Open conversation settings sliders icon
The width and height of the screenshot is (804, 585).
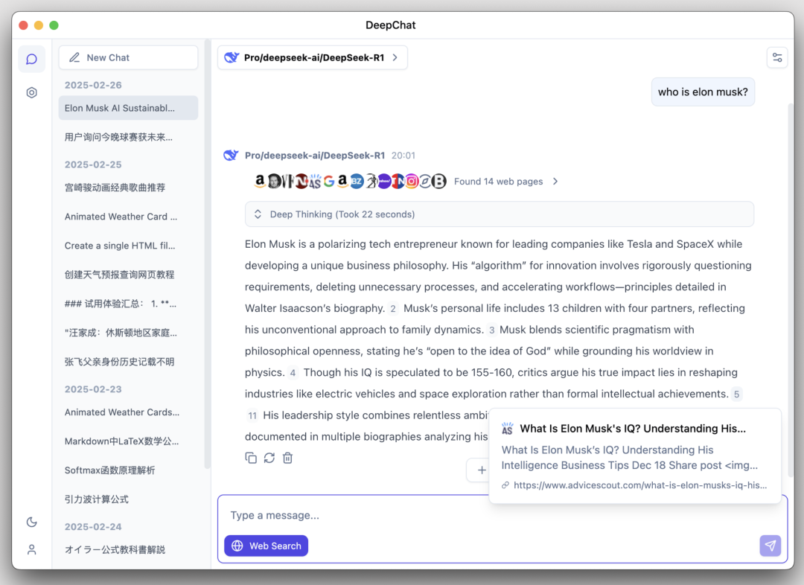[776, 57]
